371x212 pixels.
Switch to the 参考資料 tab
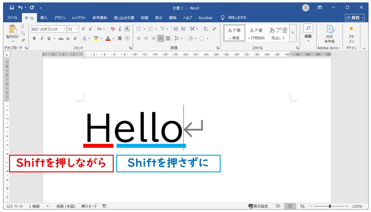pos(100,18)
